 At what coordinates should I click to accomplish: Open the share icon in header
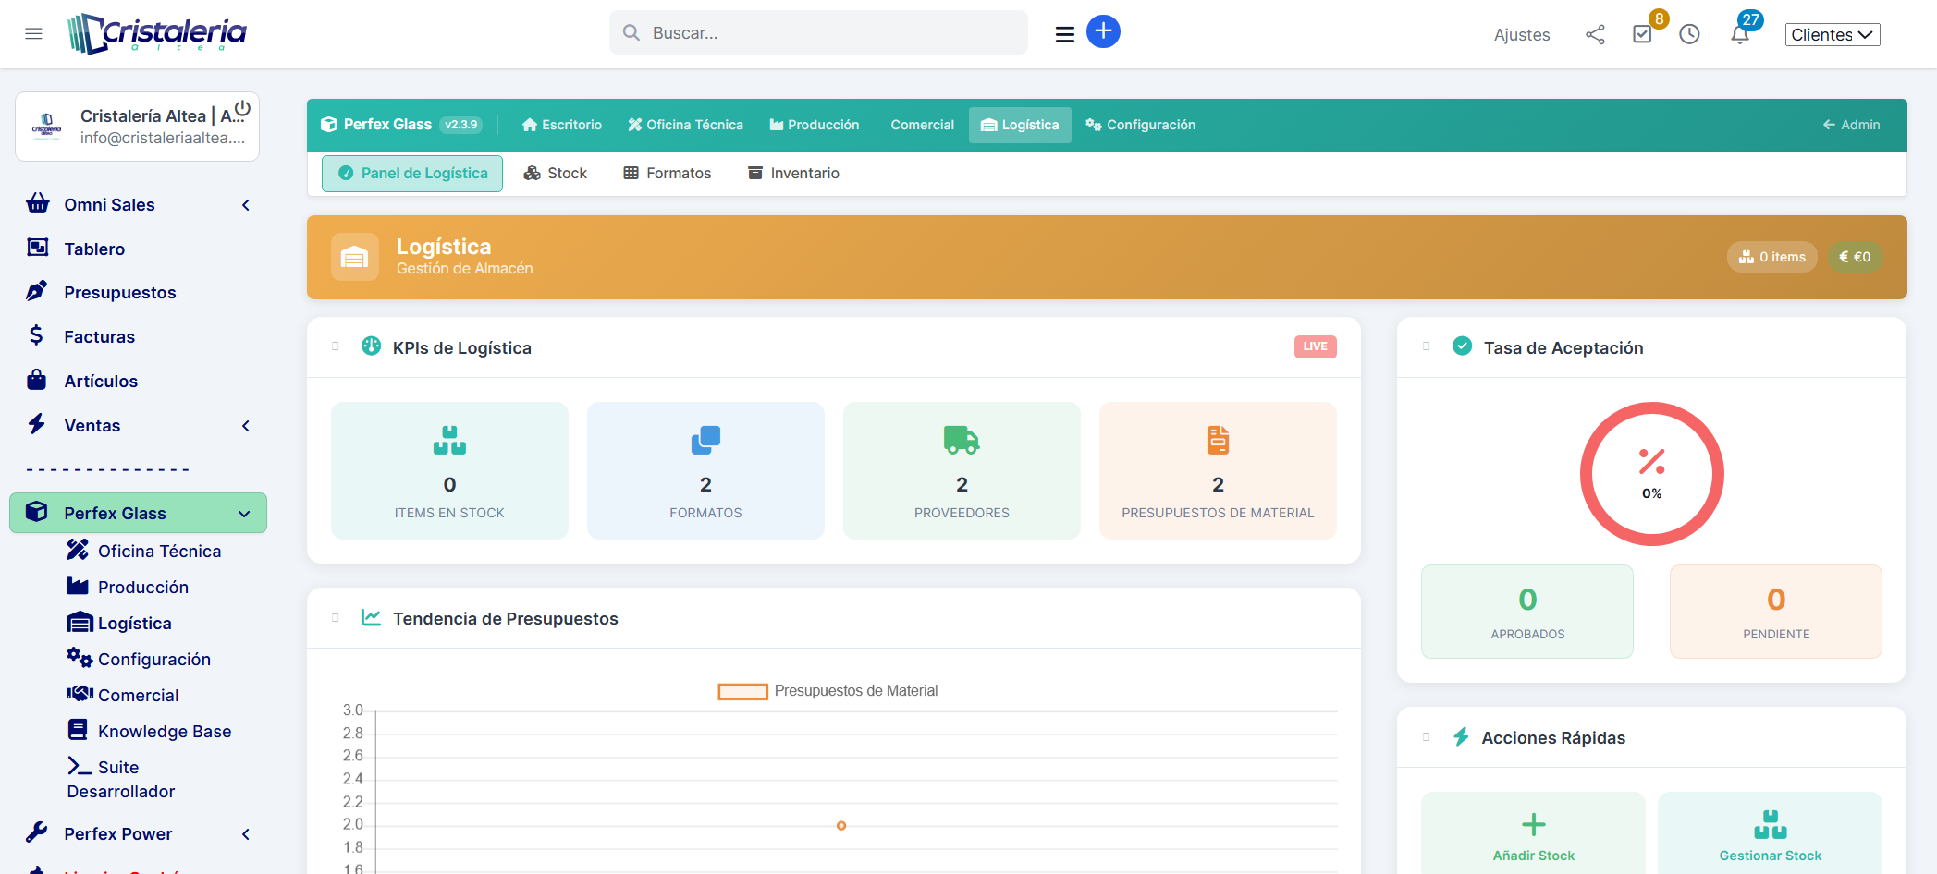(1595, 35)
